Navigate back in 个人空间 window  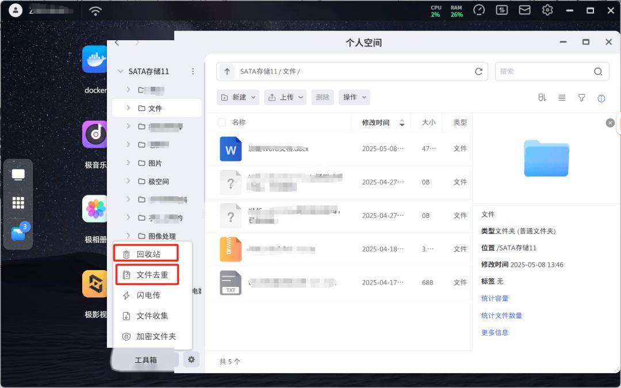(117, 43)
